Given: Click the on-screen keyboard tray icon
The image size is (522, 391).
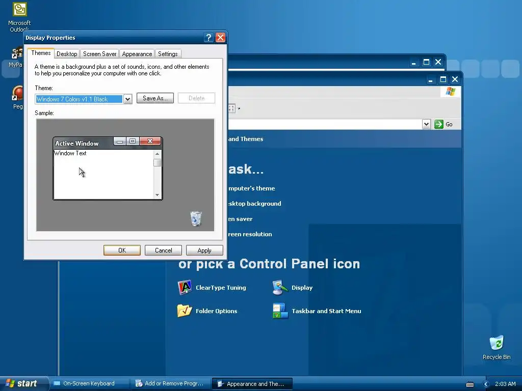Looking at the screenshot, I should [x=470, y=384].
